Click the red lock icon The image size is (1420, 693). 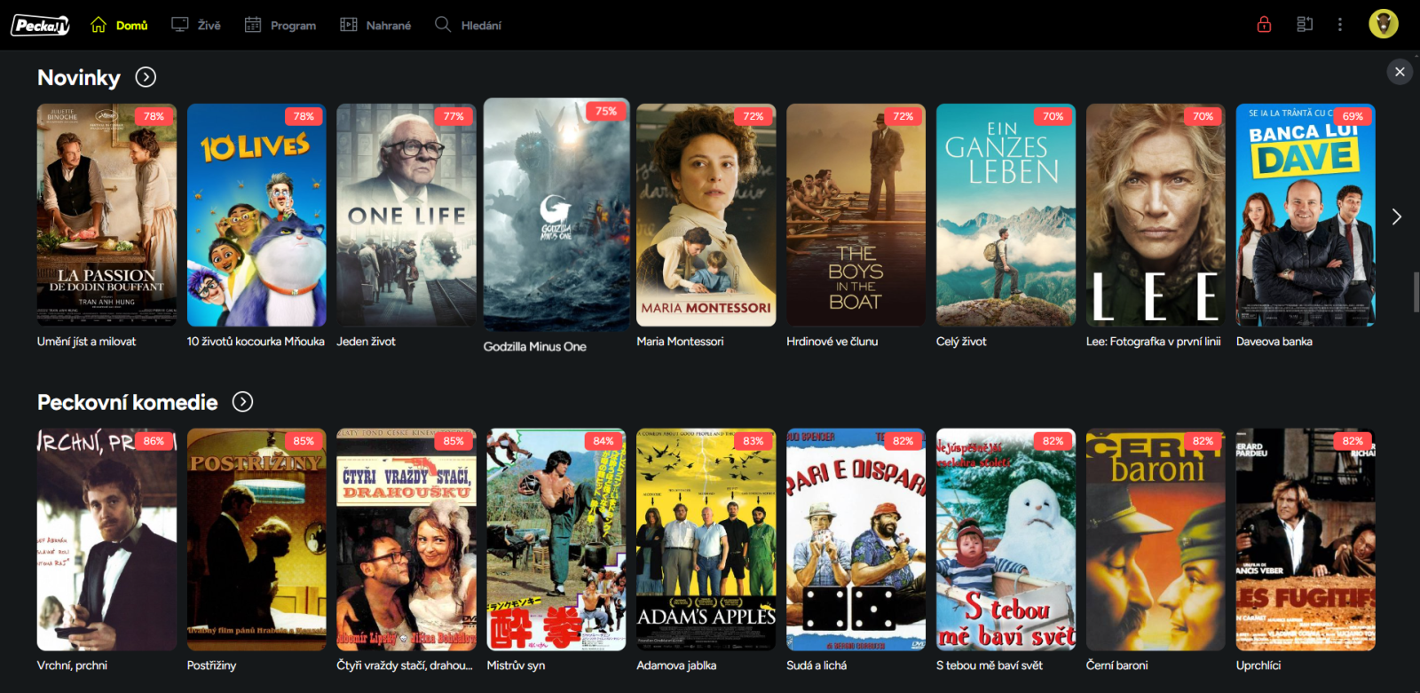click(1265, 24)
